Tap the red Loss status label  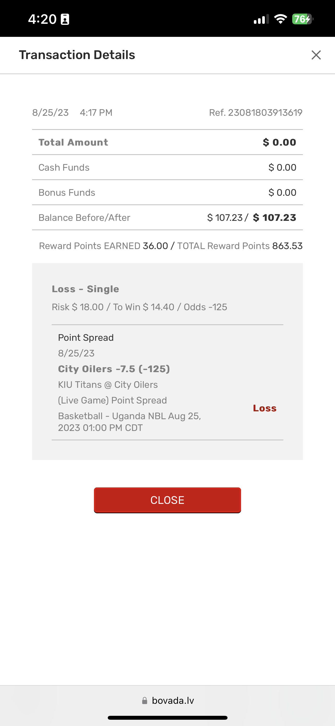point(265,408)
